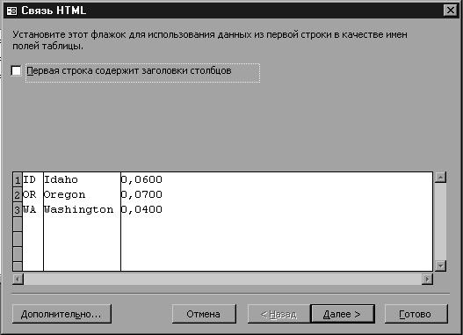The height and width of the screenshot is (335, 463).
Task: Click the OR abbreviation cell
Action: point(33,194)
